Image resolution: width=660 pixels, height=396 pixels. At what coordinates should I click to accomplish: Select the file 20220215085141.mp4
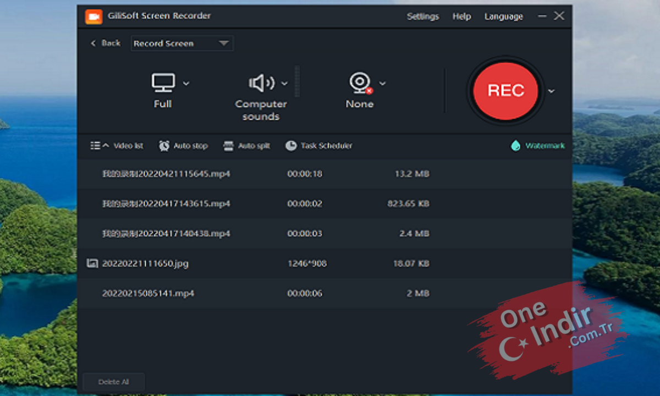point(324,293)
